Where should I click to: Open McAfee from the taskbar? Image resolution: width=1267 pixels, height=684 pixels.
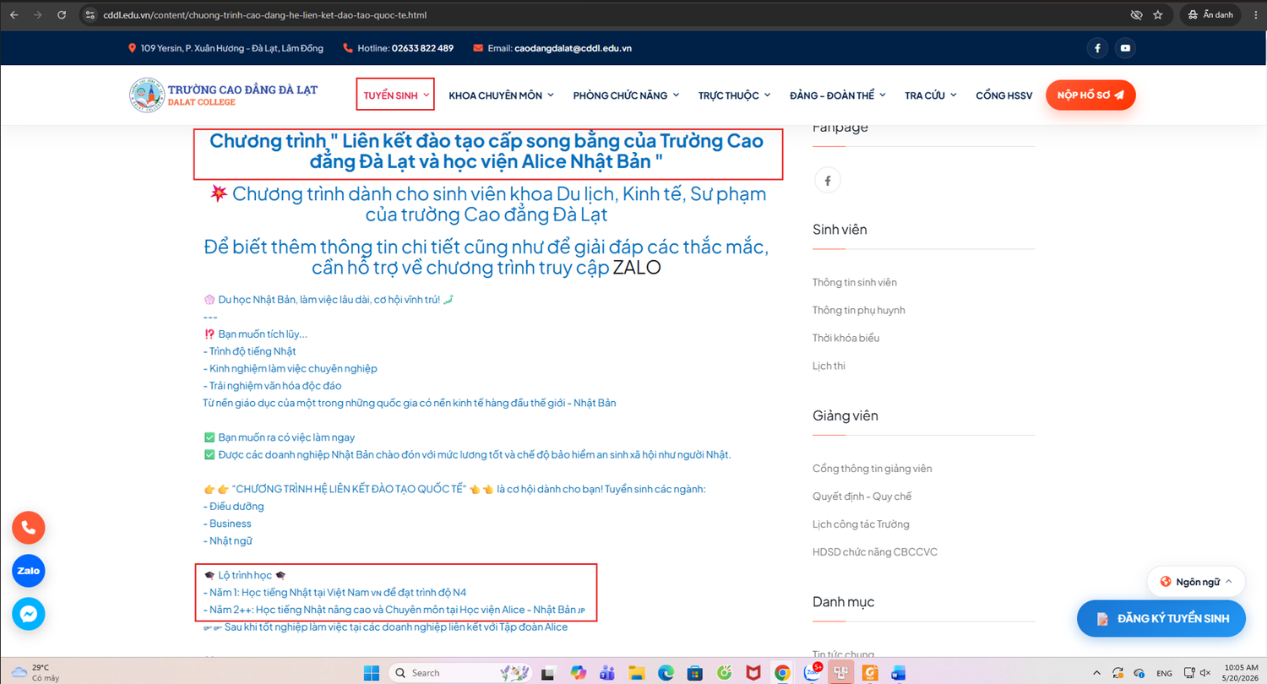(x=753, y=672)
